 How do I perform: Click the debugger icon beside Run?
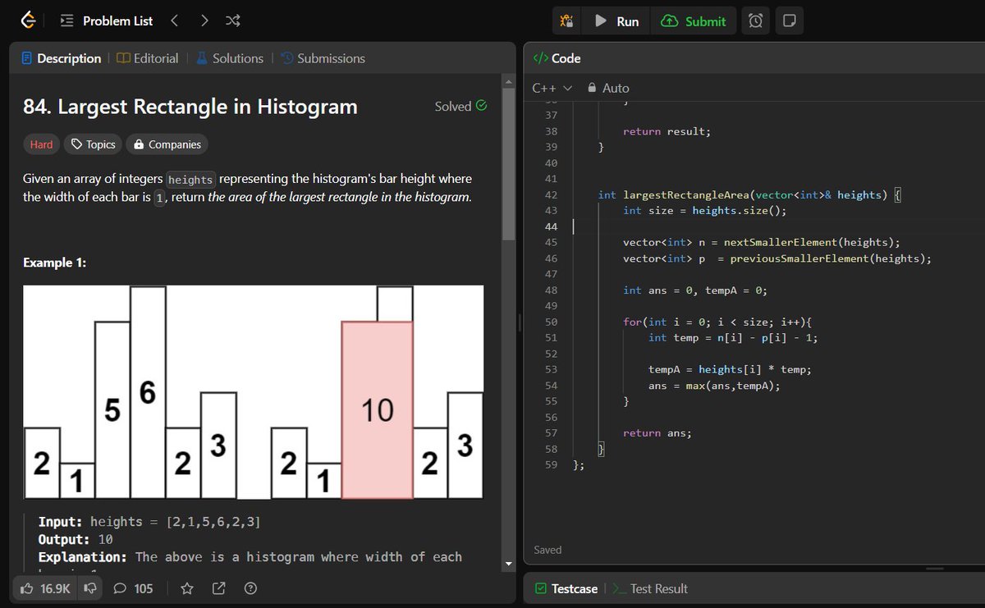pyautogui.click(x=566, y=21)
